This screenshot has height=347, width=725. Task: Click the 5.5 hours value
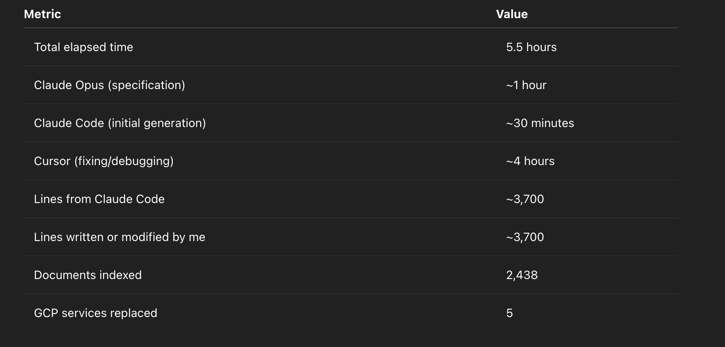tap(531, 47)
